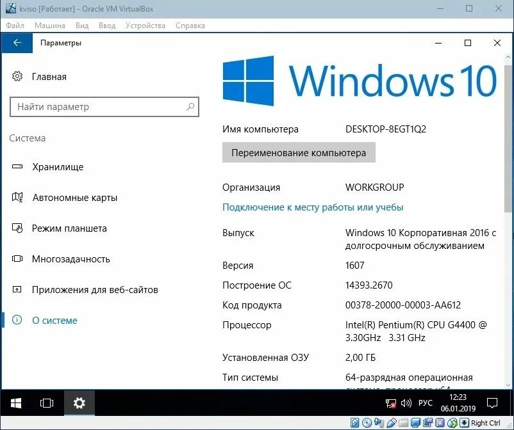Click product code 00378-20000-00003-AA612
The height and width of the screenshot is (430, 514).
pyautogui.click(x=403, y=305)
